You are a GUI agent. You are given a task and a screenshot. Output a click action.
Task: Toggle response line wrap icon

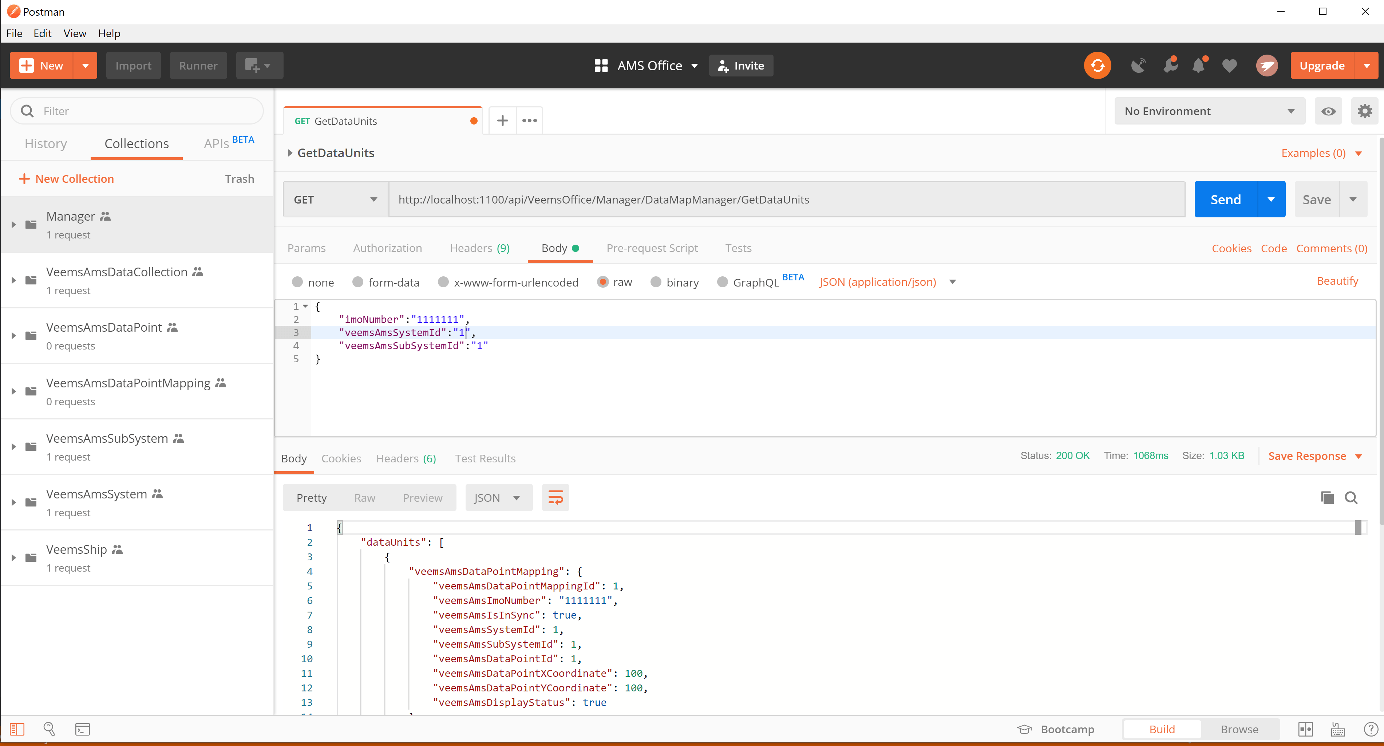click(555, 498)
